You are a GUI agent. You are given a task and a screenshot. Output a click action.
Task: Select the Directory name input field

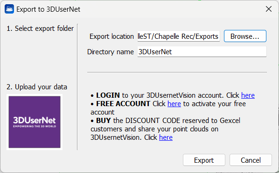pyautogui.click(x=202, y=52)
